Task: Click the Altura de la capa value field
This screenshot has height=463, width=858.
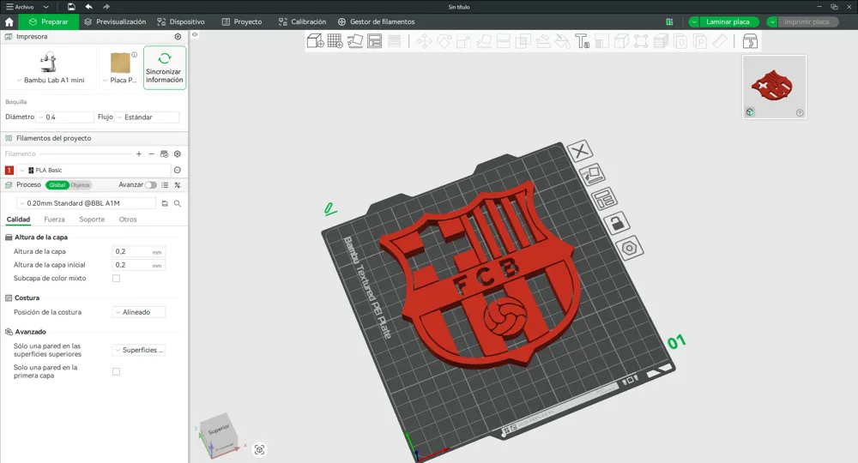Action: click(138, 251)
